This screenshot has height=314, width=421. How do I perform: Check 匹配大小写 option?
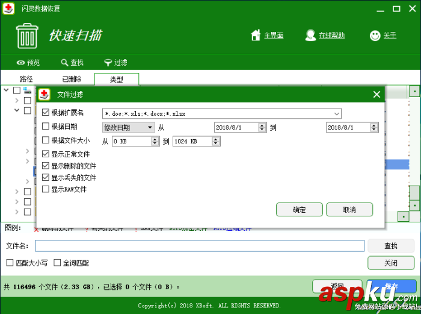pos(10,263)
